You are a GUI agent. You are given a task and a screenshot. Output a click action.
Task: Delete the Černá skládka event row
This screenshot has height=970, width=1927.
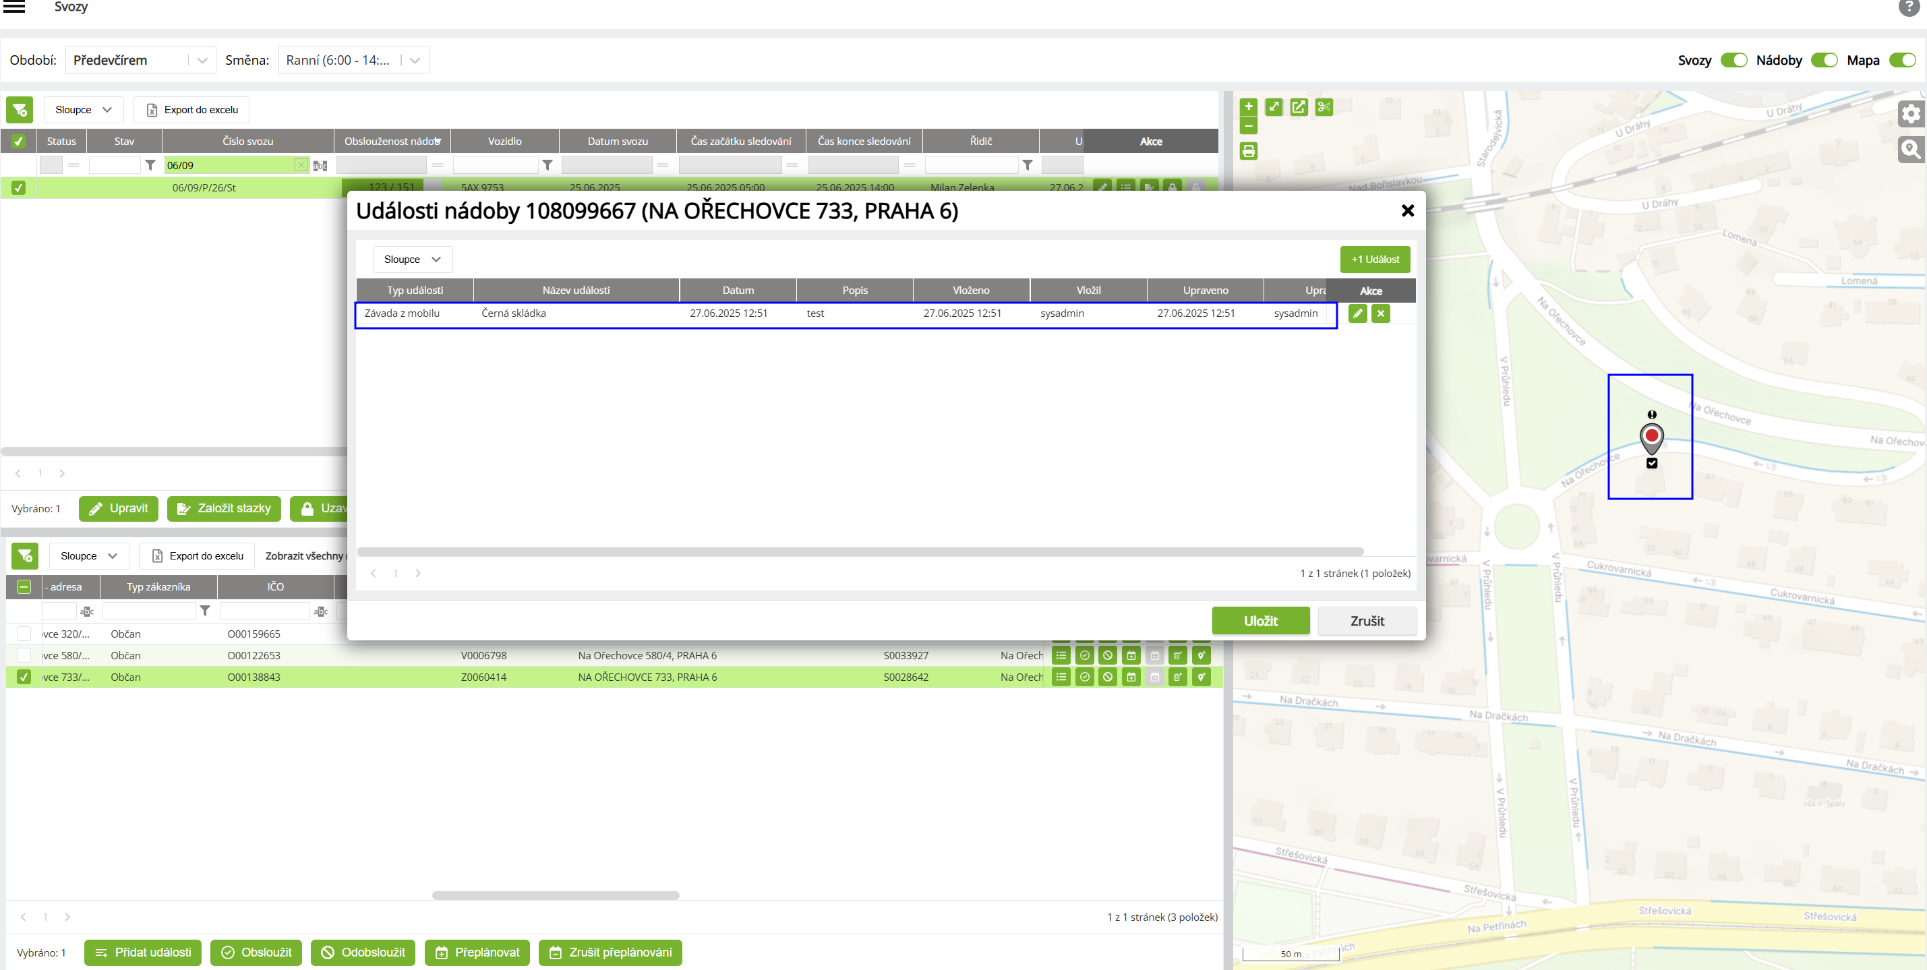1381,313
